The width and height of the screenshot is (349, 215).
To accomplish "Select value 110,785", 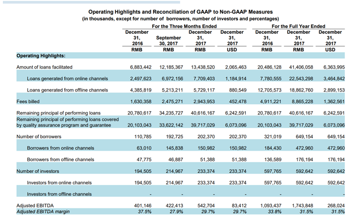I will pyautogui.click(x=143, y=136).
